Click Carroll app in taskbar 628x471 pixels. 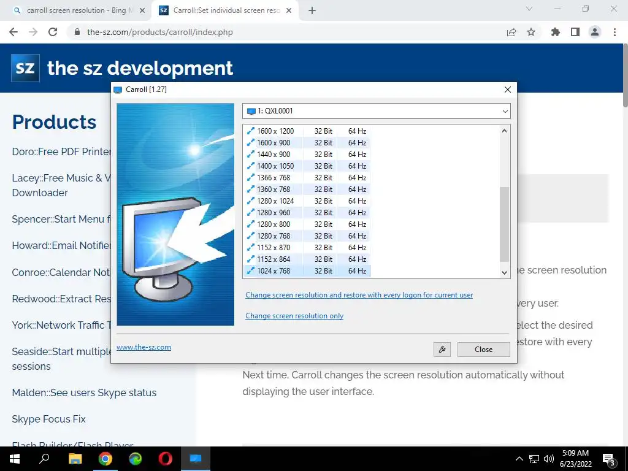pyautogui.click(x=196, y=459)
